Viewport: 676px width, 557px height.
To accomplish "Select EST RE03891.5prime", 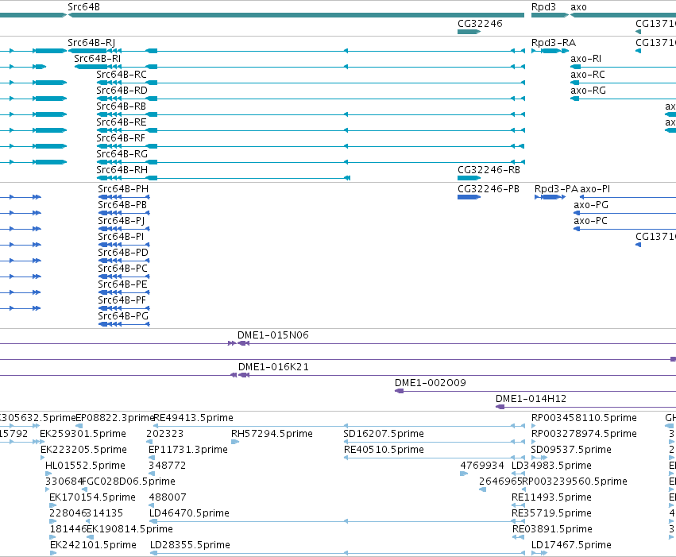I will click(x=518, y=537).
